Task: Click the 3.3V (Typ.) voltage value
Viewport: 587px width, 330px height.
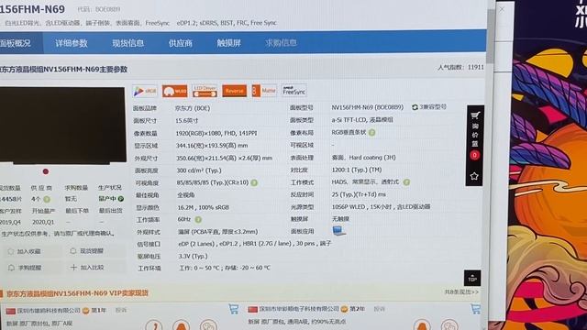Action: tap(194, 257)
